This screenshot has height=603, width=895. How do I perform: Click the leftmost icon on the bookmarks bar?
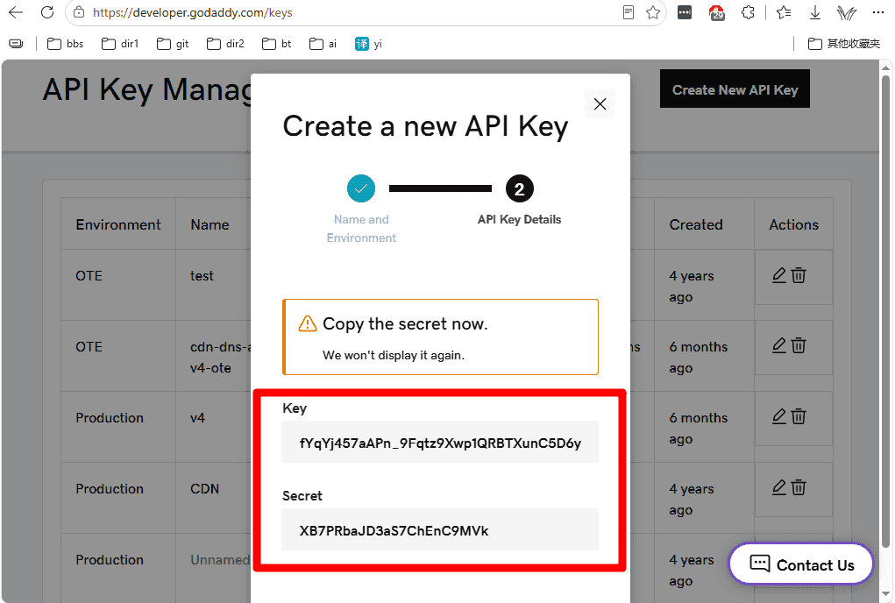[x=16, y=43]
